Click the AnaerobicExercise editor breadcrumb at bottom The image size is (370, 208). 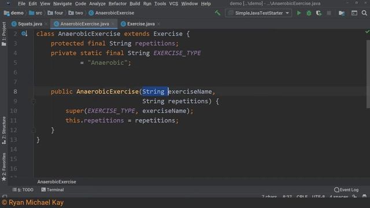coord(57,182)
